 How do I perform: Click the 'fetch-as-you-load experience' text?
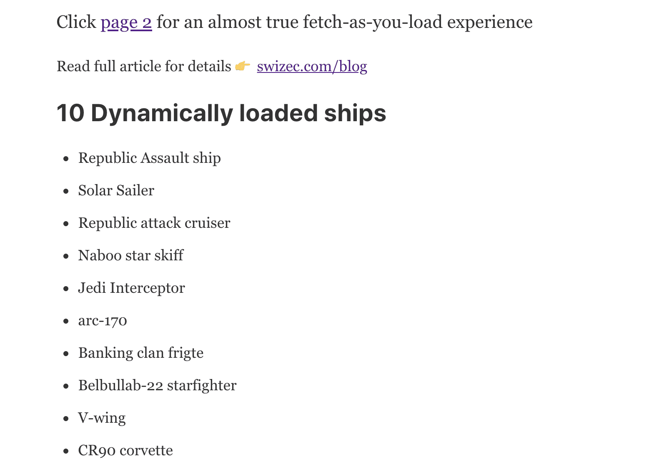417,22
